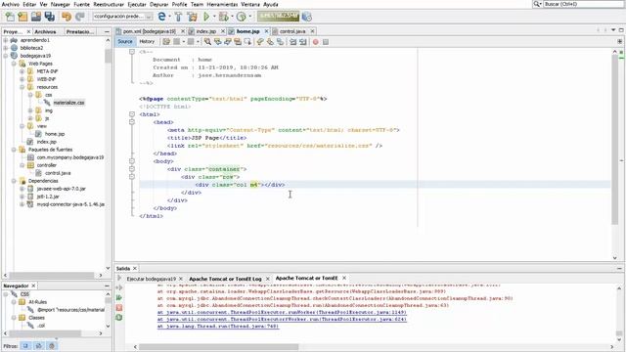
Task: Click the Open Project toolbar icon
Action: pos(36,17)
